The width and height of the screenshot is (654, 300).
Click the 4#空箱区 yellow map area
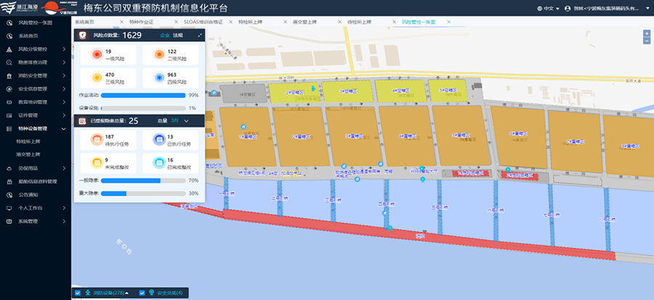point(400,92)
